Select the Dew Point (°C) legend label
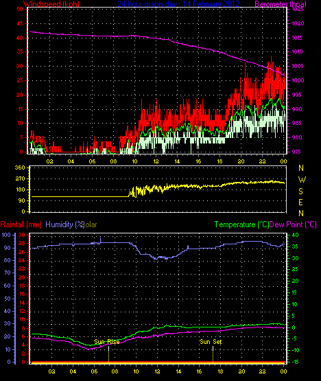This screenshot has height=381, width=321. coord(293,224)
